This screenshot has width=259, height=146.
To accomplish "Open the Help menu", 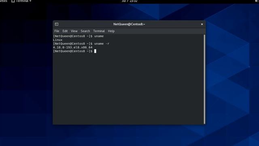I will coord(111,31).
